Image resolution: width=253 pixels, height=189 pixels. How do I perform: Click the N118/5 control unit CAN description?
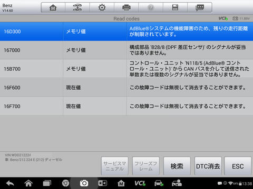189,69
